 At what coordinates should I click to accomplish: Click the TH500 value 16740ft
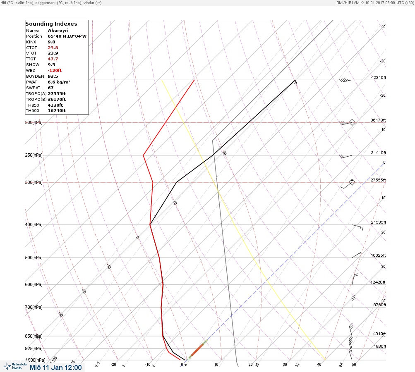[57, 110]
